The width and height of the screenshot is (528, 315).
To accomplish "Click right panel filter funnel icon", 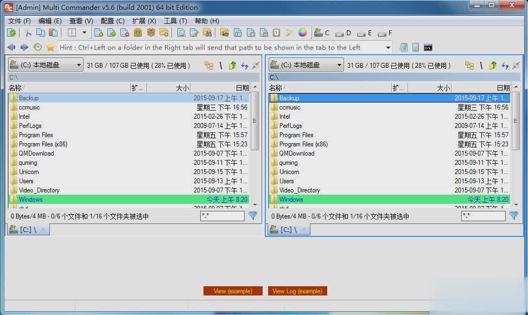I will (x=514, y=215).
